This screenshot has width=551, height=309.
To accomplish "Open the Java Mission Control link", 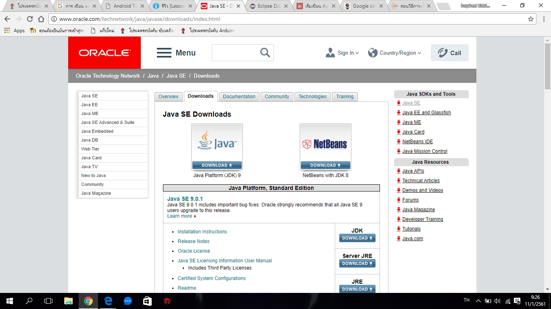I will click(425, 151).
